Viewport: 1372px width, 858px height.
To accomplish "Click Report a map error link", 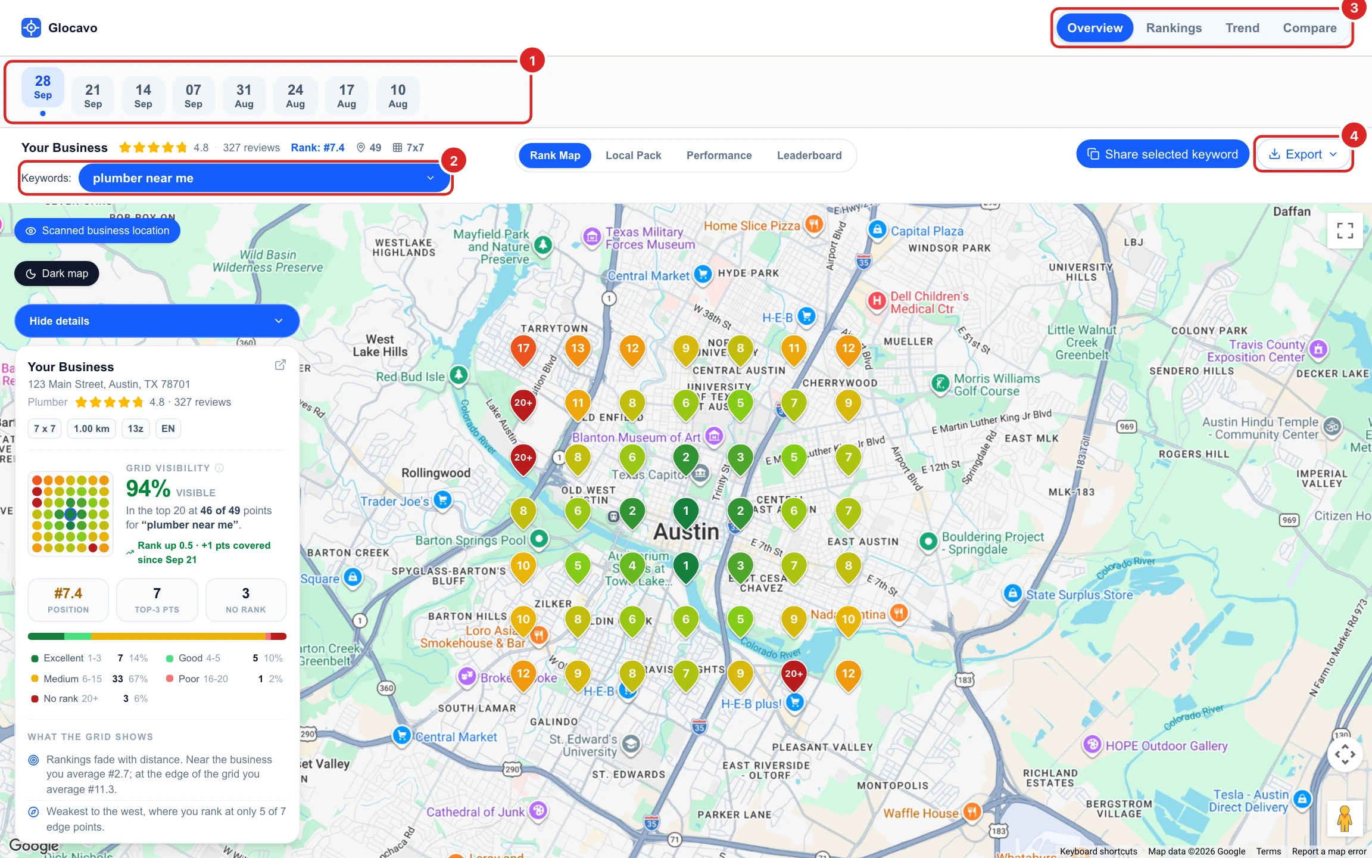I will point(1329,851).
